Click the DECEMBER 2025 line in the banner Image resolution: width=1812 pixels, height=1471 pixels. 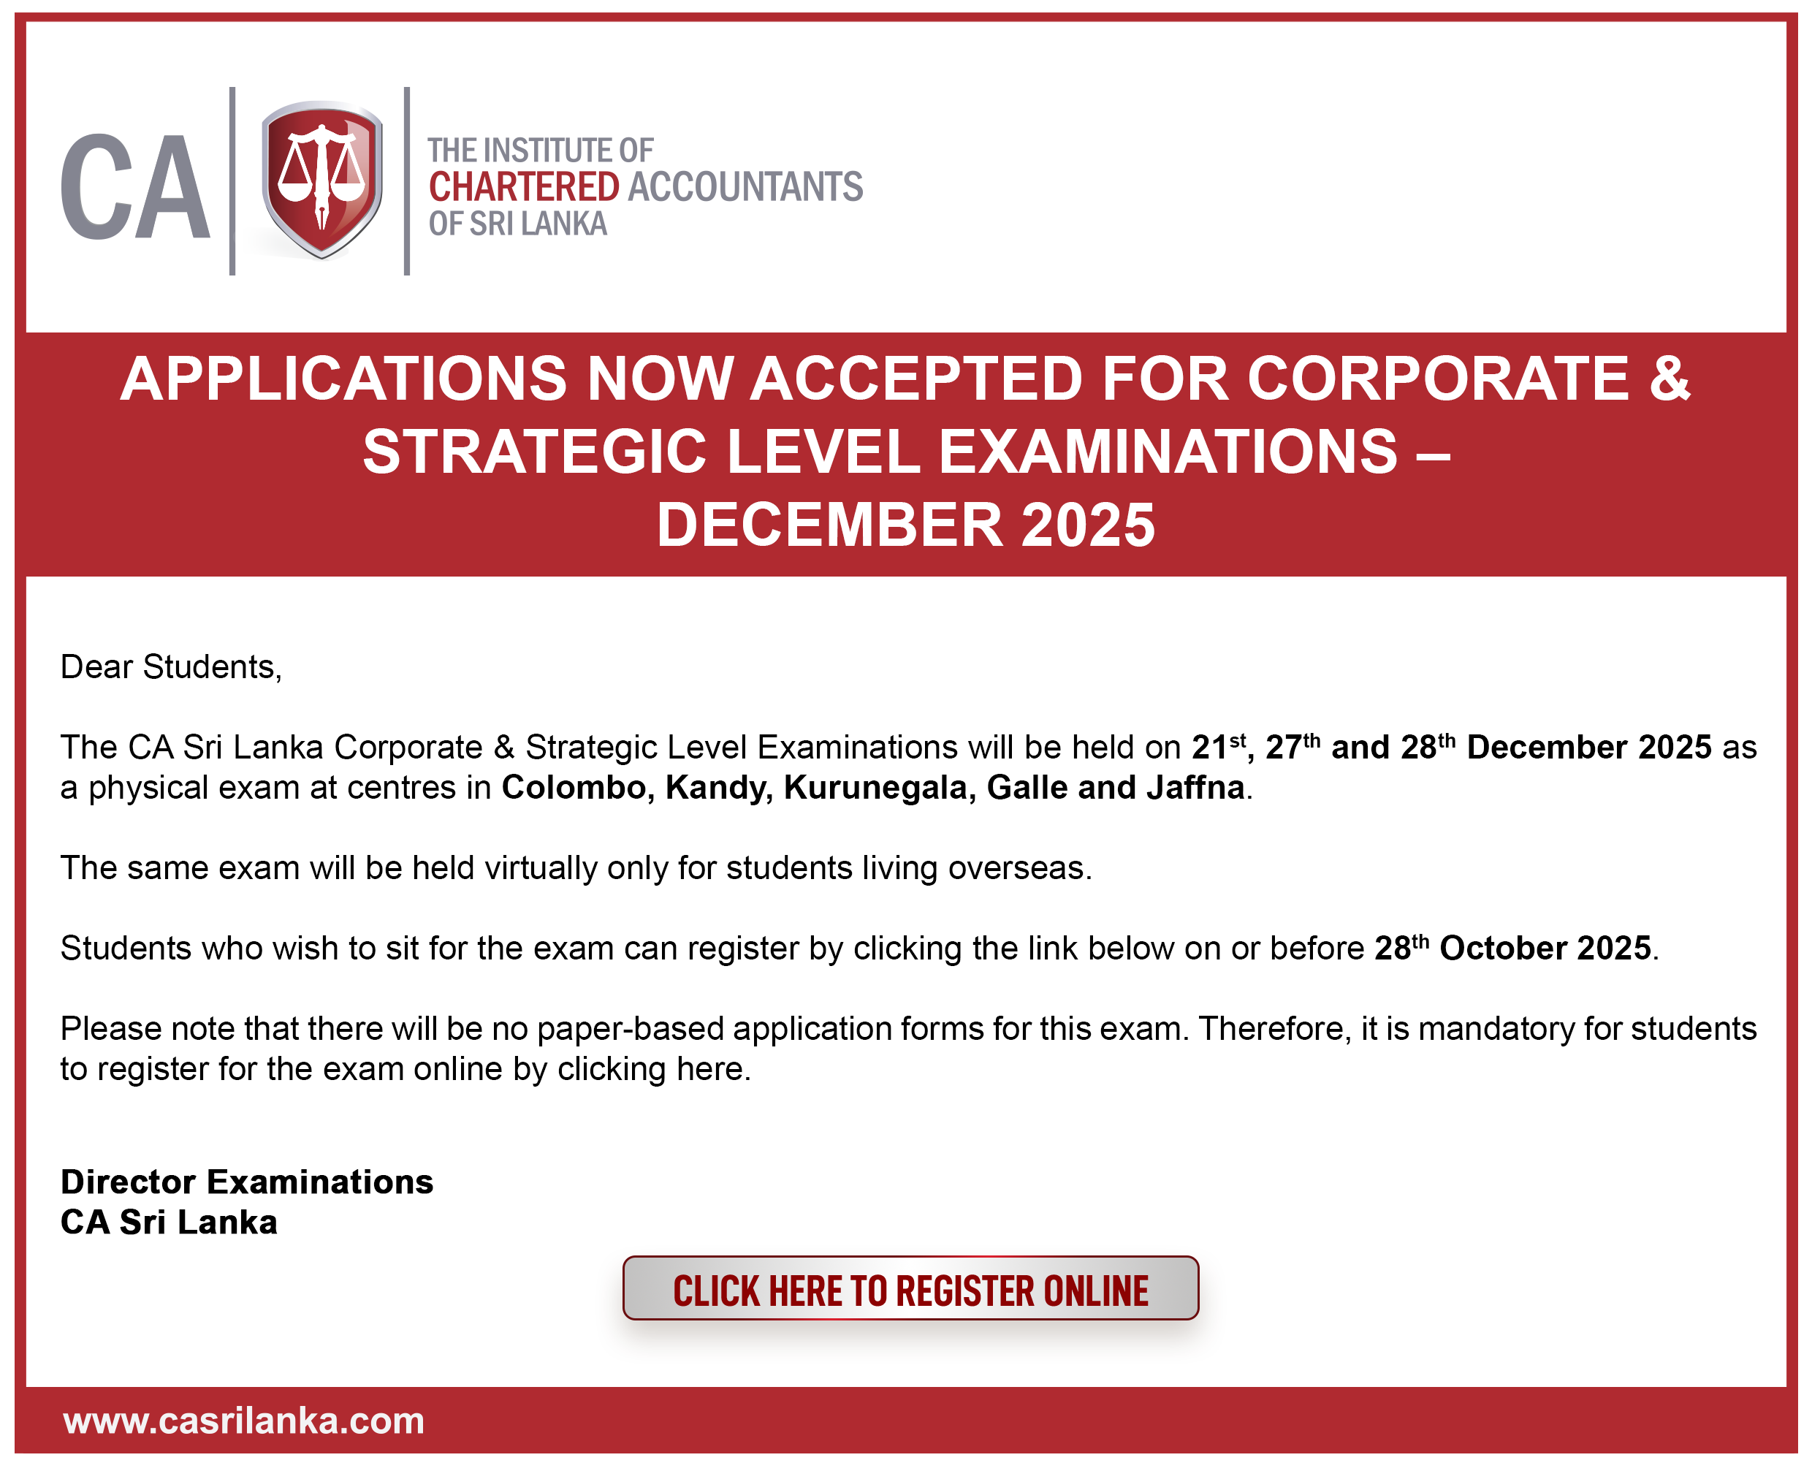tap(905, 525)
